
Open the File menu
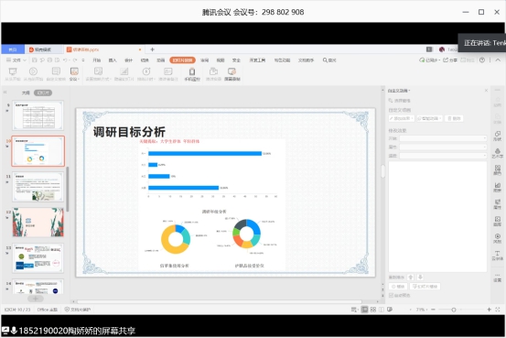[x=16, y=60]
